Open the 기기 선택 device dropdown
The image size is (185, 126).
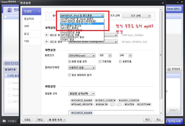coord(136,16)
